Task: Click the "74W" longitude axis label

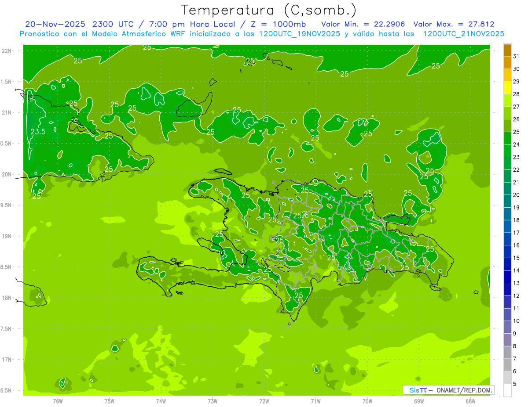Action: coord(161,401)
